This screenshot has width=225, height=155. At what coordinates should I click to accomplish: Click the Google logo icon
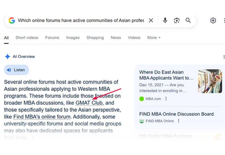point(12,21)
